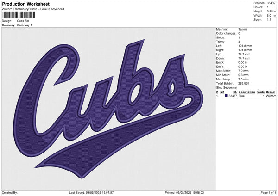Click the Stitches value 33439

pos(271,3)
